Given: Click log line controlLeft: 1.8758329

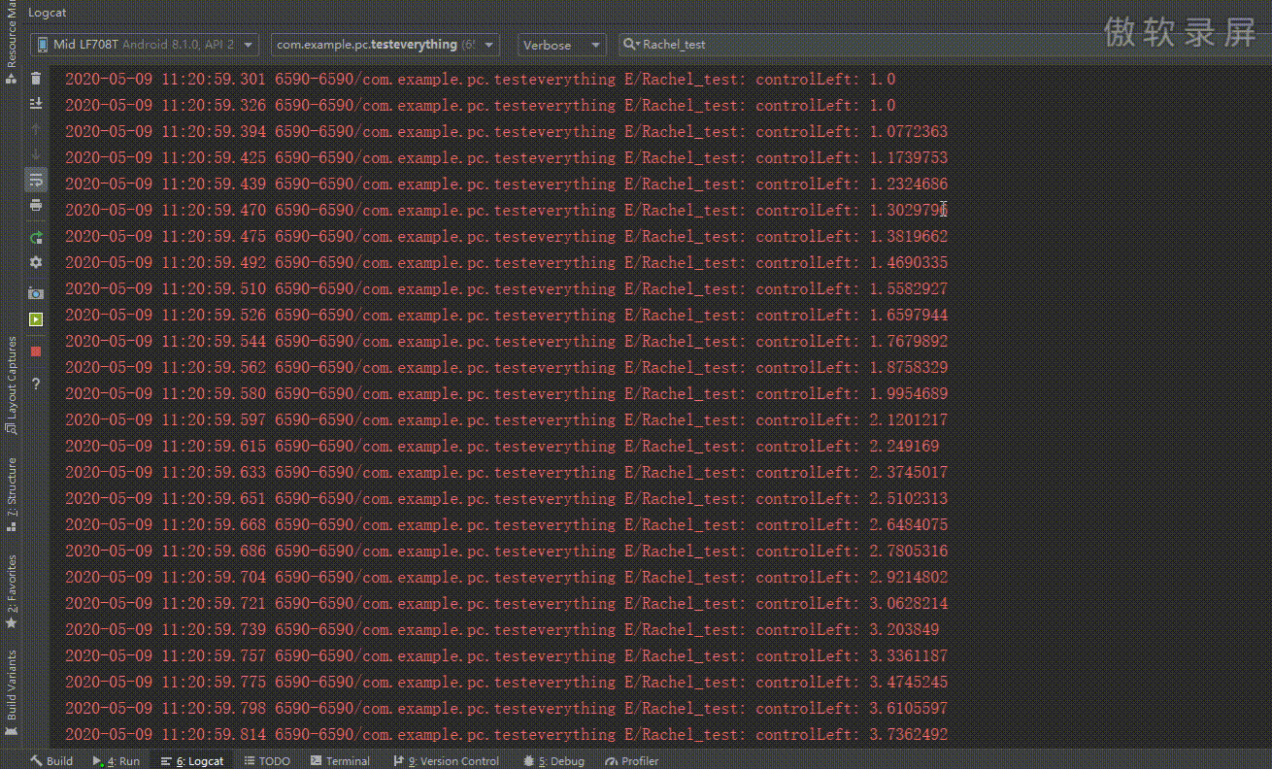Looking at the screenshot, I should tap(506, 367).
